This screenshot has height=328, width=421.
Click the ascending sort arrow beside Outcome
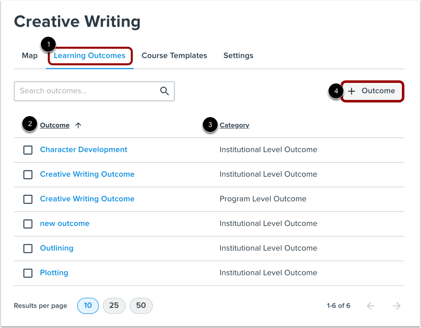coord(78,125)
